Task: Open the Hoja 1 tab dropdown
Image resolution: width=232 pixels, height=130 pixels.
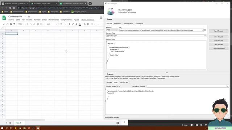Action: point(22,123)
